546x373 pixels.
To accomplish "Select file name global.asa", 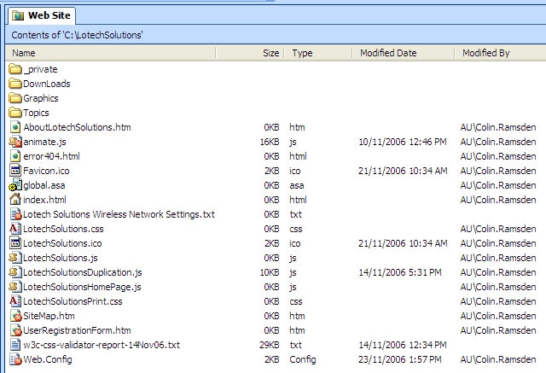I will click(x=44, y=185).
